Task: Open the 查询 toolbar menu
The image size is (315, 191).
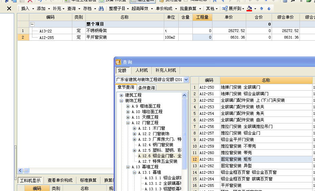Action: pos(74,9)
